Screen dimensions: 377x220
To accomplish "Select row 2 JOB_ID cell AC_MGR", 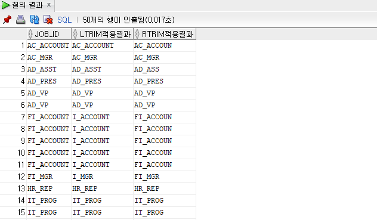I will pyautogui.click(x=49, y=57).
